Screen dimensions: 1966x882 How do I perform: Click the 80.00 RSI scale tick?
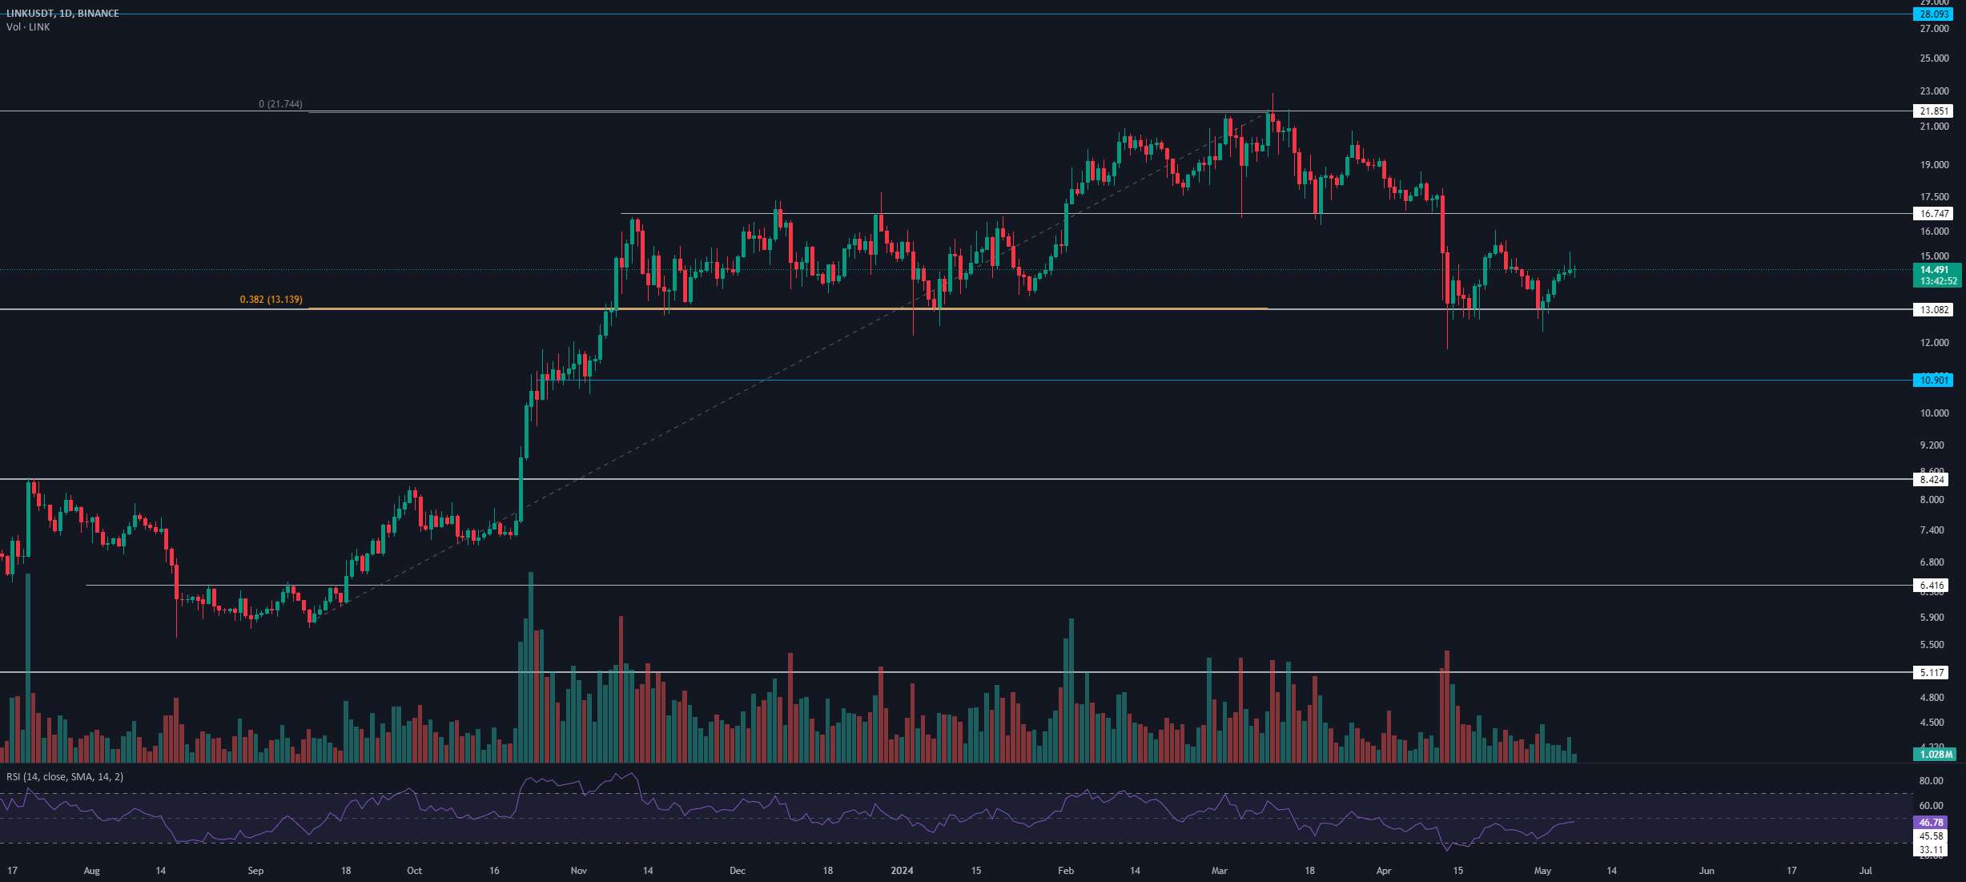point(1932,781)
